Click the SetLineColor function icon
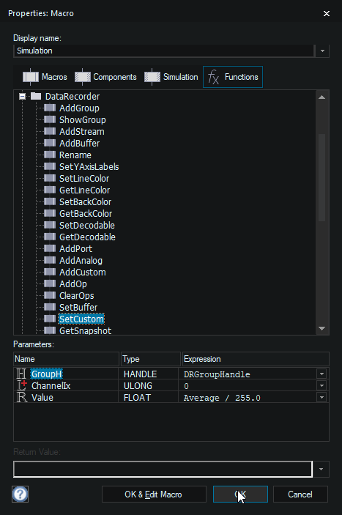This screenshot has width=342, height=515. click(50, 178)
